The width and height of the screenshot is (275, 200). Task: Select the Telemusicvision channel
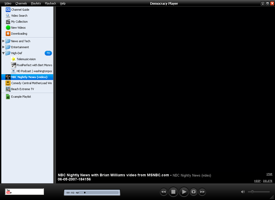[x=27, y=59]
